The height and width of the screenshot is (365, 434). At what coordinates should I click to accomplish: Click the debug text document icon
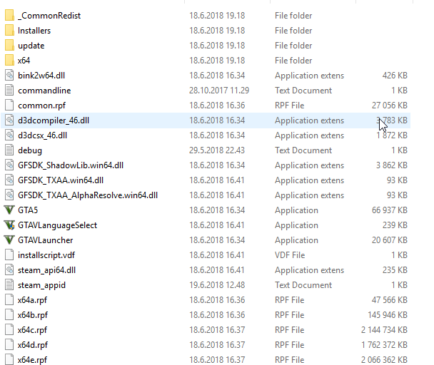pyautogui.click(x=9, y=150)
